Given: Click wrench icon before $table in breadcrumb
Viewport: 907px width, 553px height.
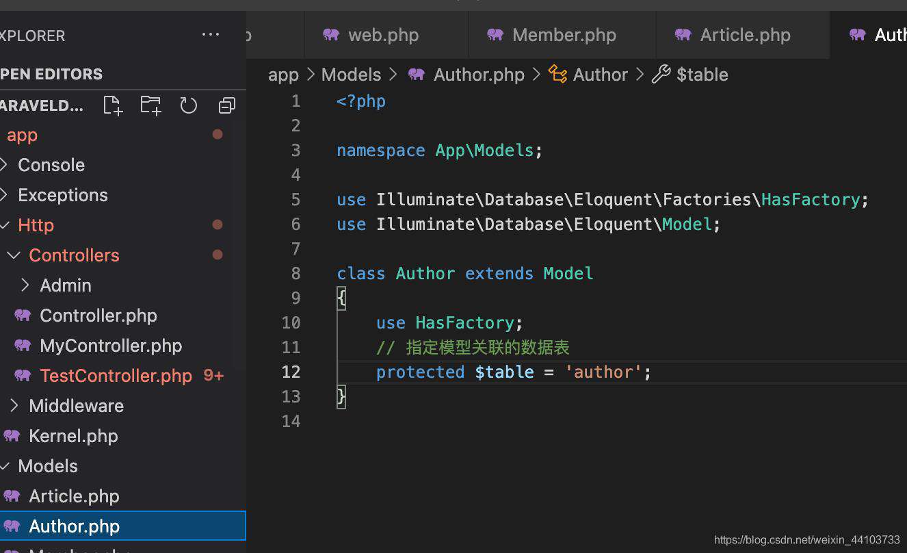Looking at the screenshot, I should 661,75.
